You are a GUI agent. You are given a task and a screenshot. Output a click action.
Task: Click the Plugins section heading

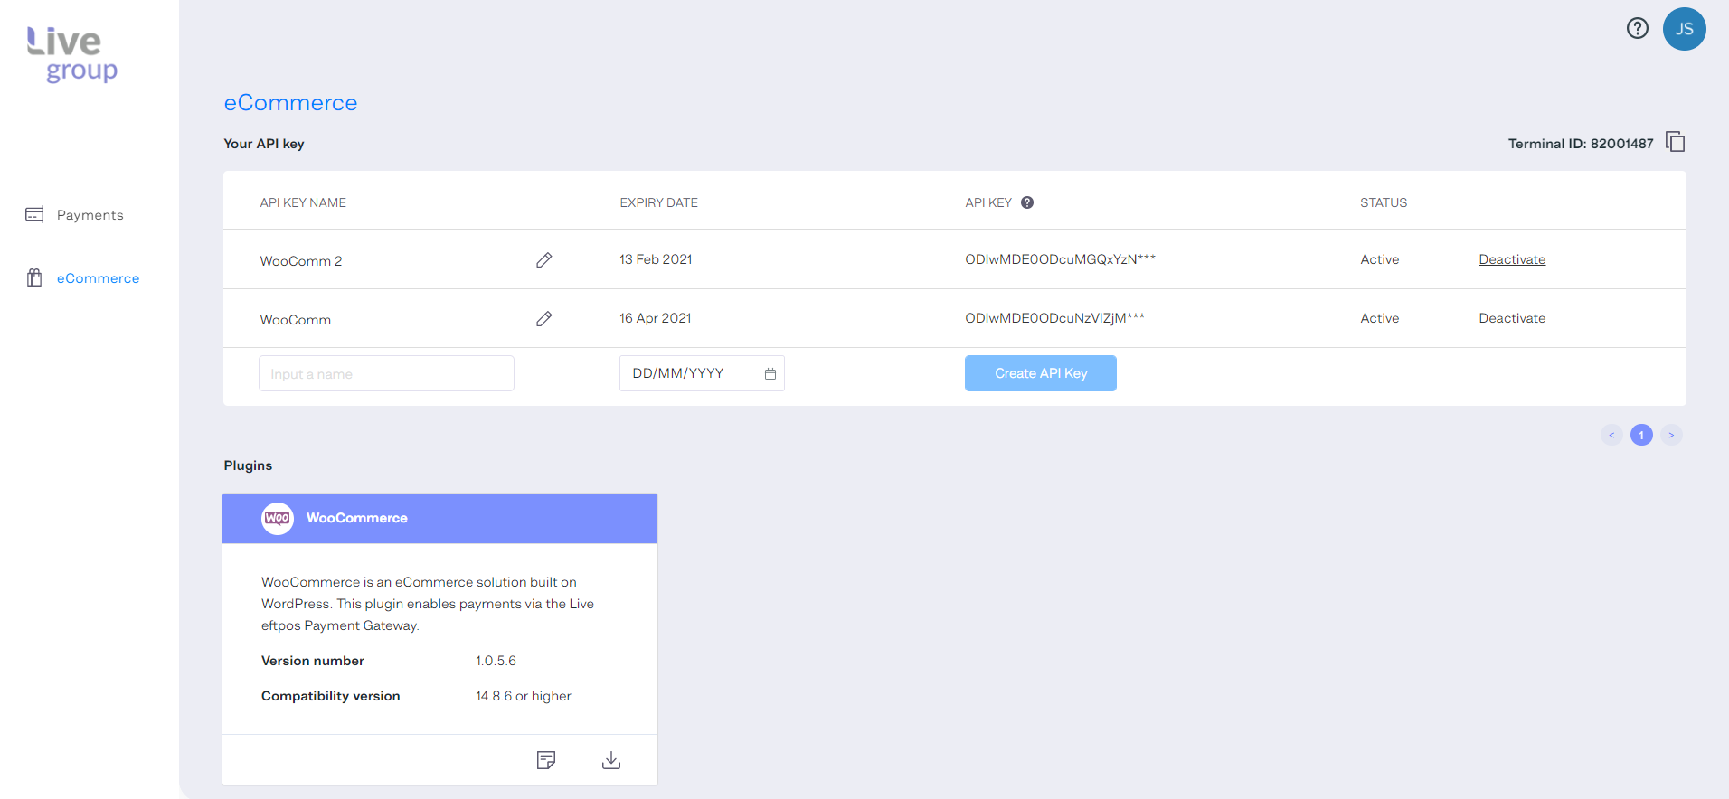[x=248, y=465]
